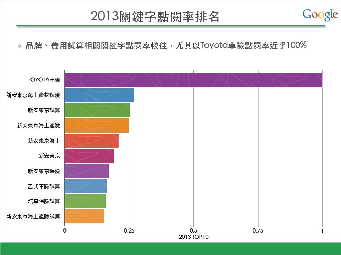The height and width of the screenshot is (255, 341).
Task: Select the slide title 2013關鍵字點閱率排名
Action: click(155, 17)
